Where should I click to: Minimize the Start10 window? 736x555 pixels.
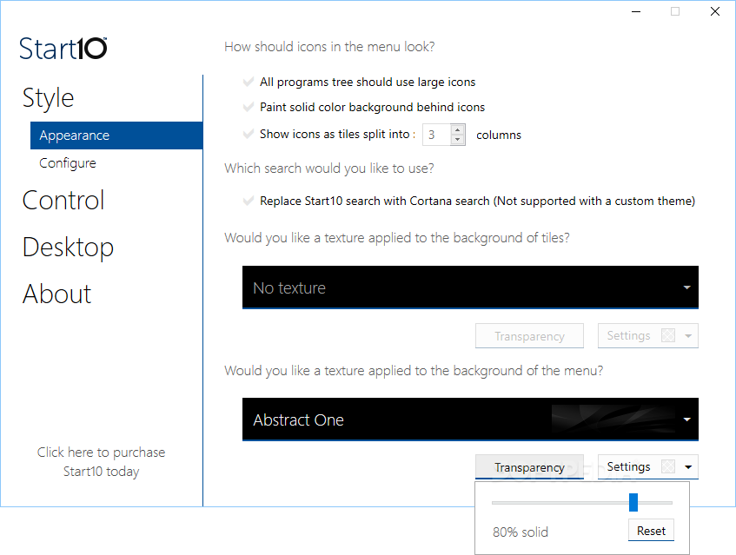(636, 11)
